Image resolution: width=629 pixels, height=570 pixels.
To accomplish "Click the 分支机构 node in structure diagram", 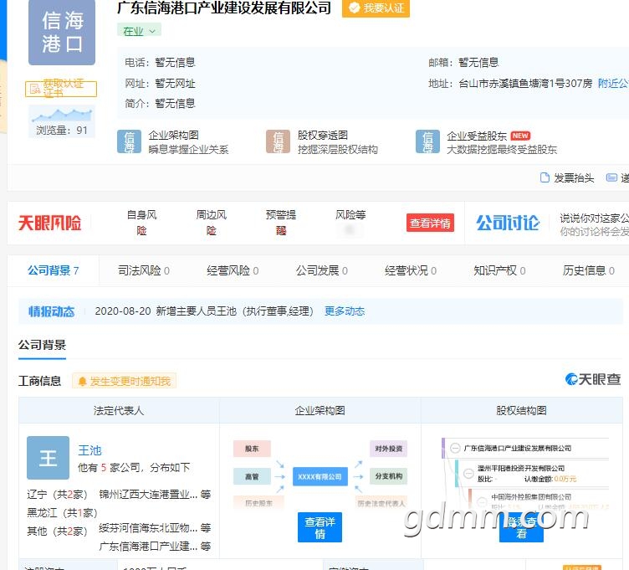I will (388, 476).
